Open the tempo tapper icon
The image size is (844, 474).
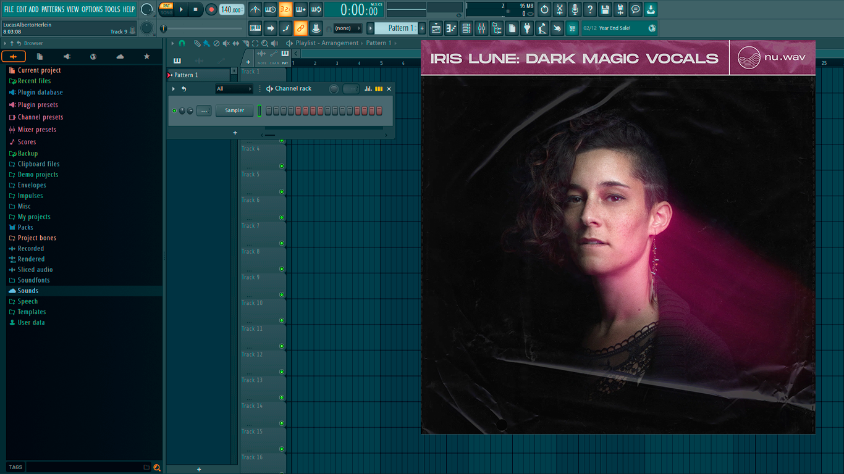pos(542,28)
